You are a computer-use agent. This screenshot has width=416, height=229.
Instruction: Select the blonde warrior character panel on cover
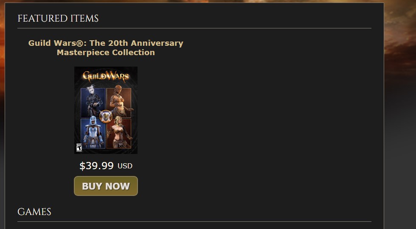[119, 133]
